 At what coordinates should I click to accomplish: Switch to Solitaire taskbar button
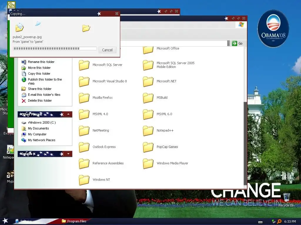(x=24, y=221)
